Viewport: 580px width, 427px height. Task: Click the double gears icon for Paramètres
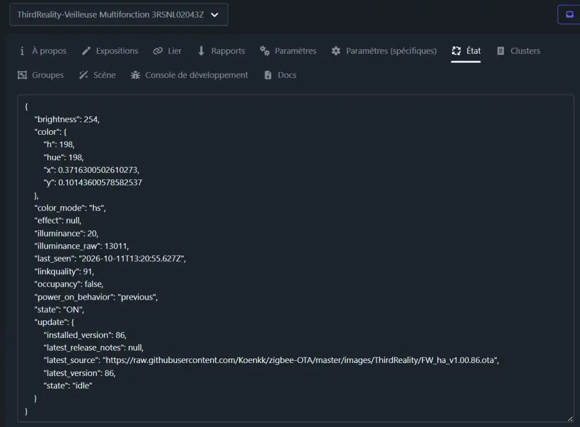click(x=265, y=50)
